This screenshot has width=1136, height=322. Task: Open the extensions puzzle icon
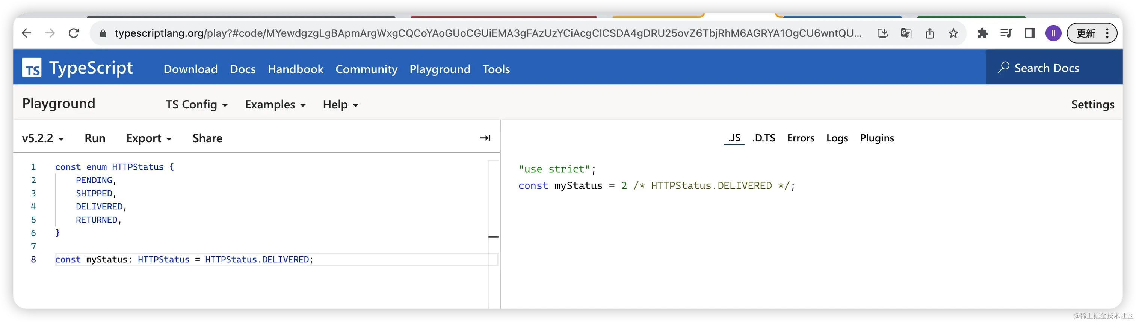[982, 33]
